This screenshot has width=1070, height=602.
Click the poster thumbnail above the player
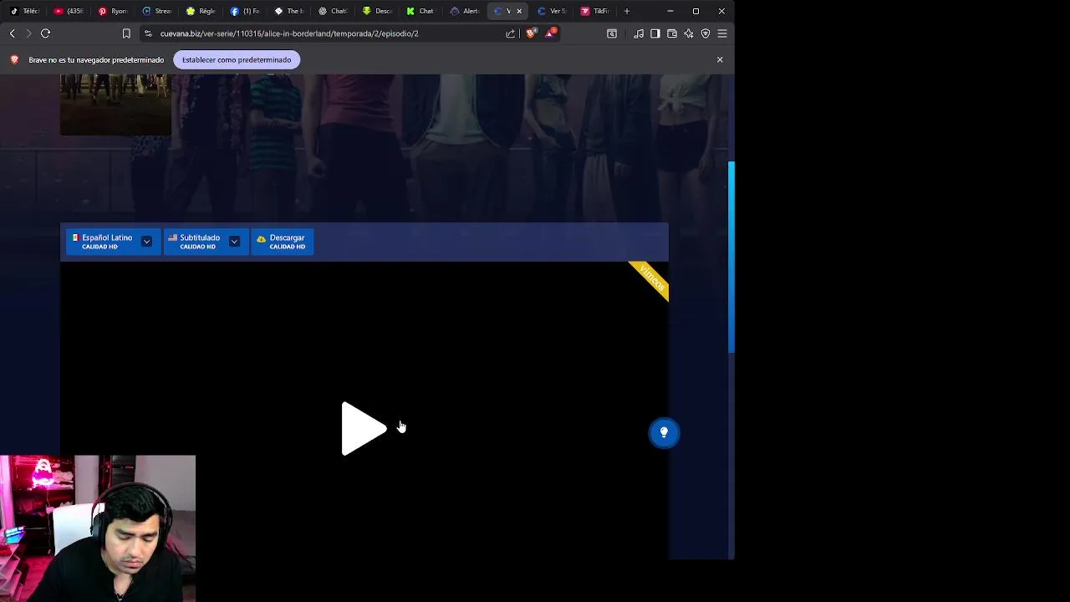(115, 104)
